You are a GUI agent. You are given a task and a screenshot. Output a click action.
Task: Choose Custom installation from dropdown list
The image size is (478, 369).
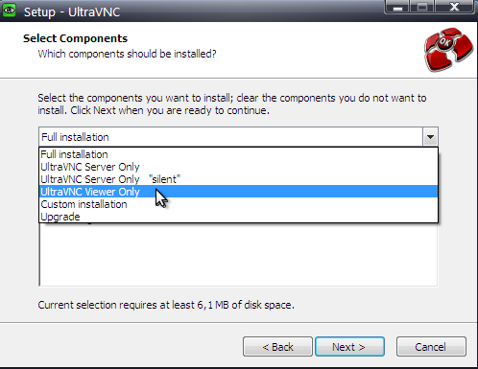coord(238,204)
